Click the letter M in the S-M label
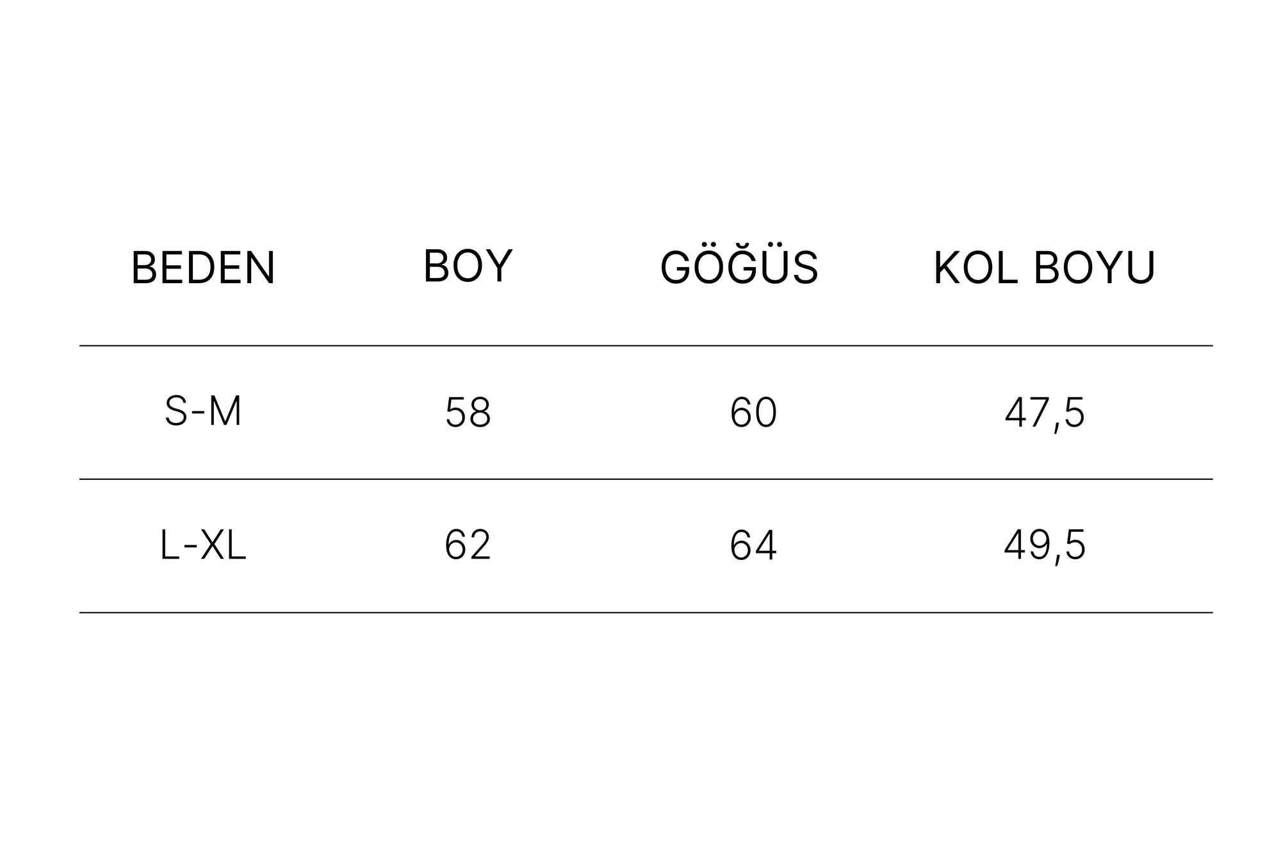Viewport: 1281px width, 854px height. coord(225,411)
